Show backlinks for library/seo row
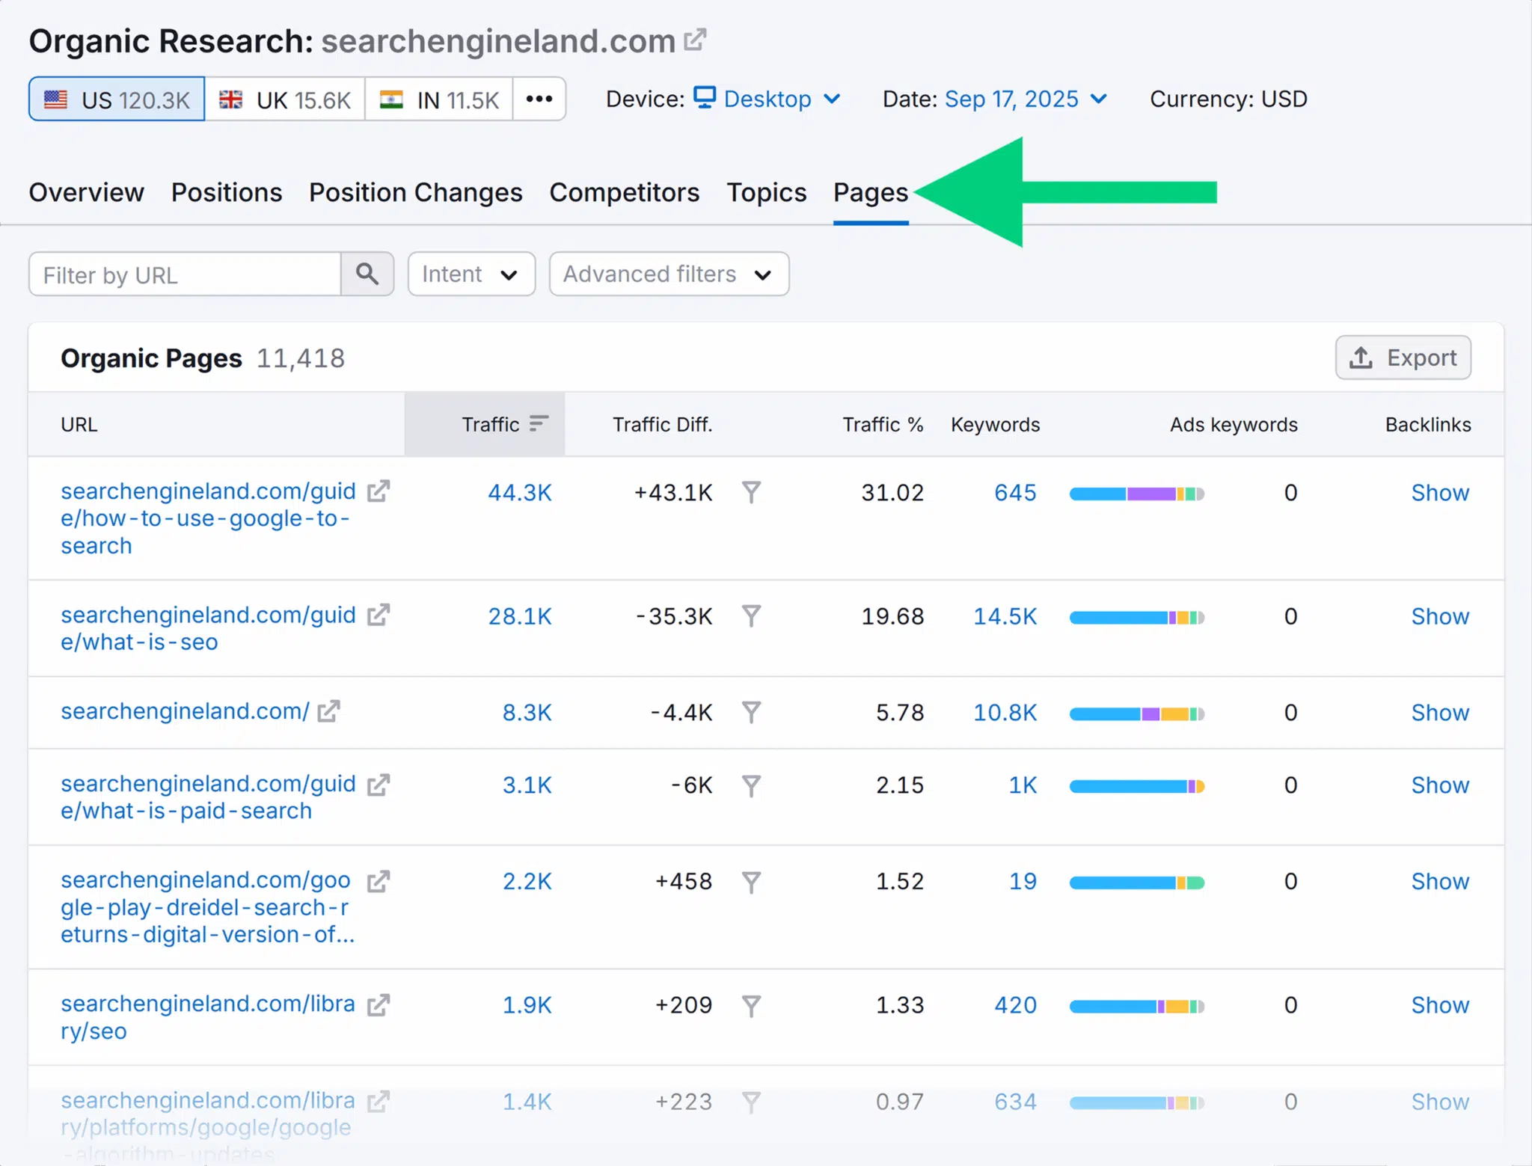The height and width of the screenshot is (1166, 1532). [x=1440, y=1005]
